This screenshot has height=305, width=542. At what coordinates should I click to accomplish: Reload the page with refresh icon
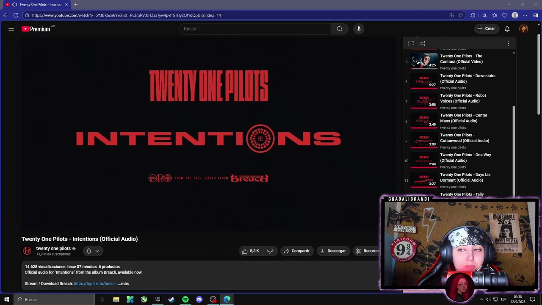pos(16,15)
